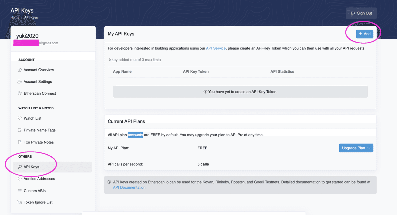Open Custom ABIs sidebar entry

coord(35,191)
